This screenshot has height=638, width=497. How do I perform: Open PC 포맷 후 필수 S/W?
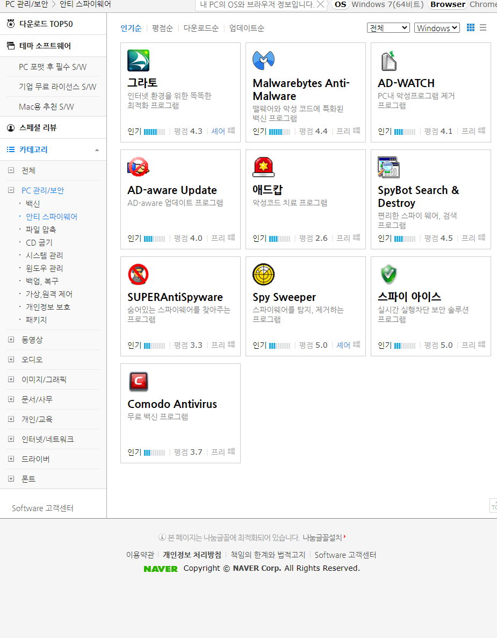pos(53,67)
